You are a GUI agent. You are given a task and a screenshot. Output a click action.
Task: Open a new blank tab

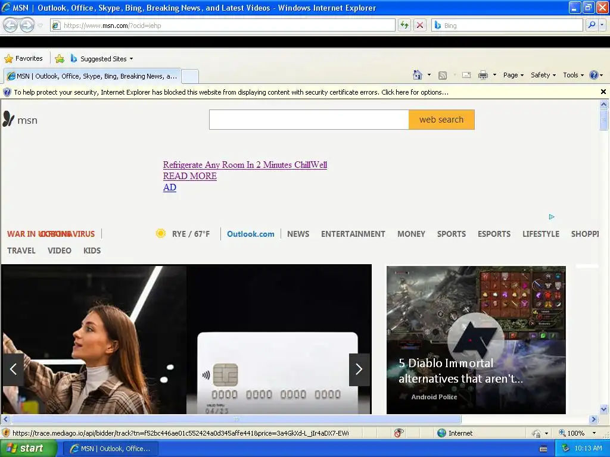coord(190,76)
